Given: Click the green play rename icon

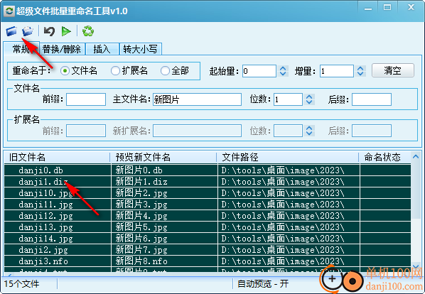Looking at the screenshot, I should click(x=66, y=31).
